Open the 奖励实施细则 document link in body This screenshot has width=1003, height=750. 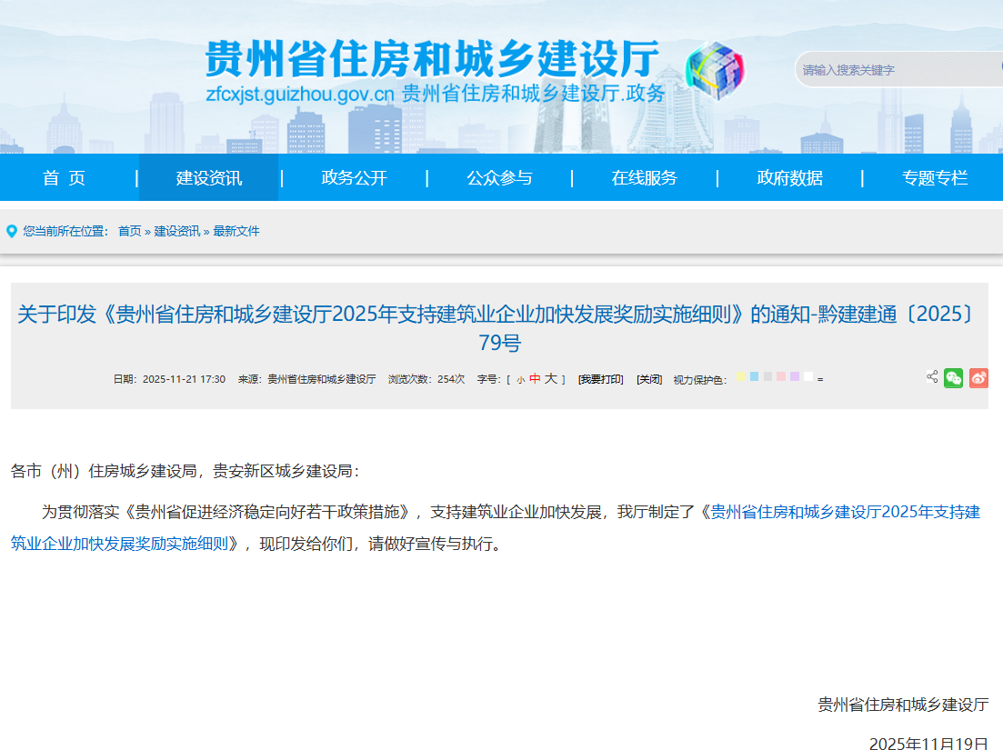(x=845, y=512)
